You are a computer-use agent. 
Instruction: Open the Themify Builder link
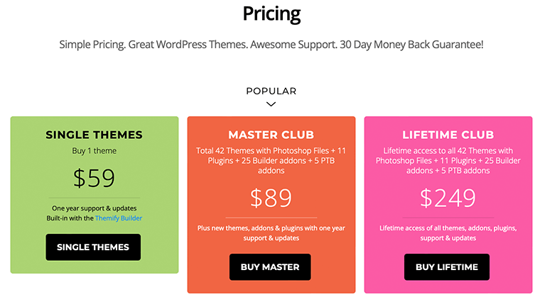click(119, 218)
